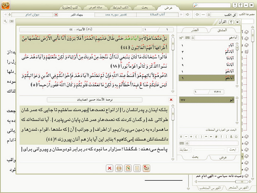This screenshot has width=257, height=193.
Task: Open the surah selector الأنبياء : ٤٤
Action: coord(81,30)
